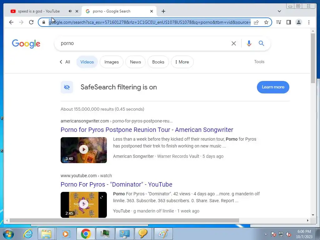Click the page scroll up arrow
This screenshot has height=240, width=320.
click(x=313, y=31)
